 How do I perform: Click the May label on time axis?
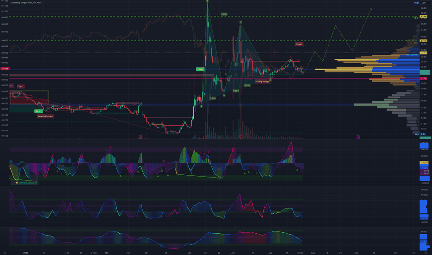tap(189, 253)
